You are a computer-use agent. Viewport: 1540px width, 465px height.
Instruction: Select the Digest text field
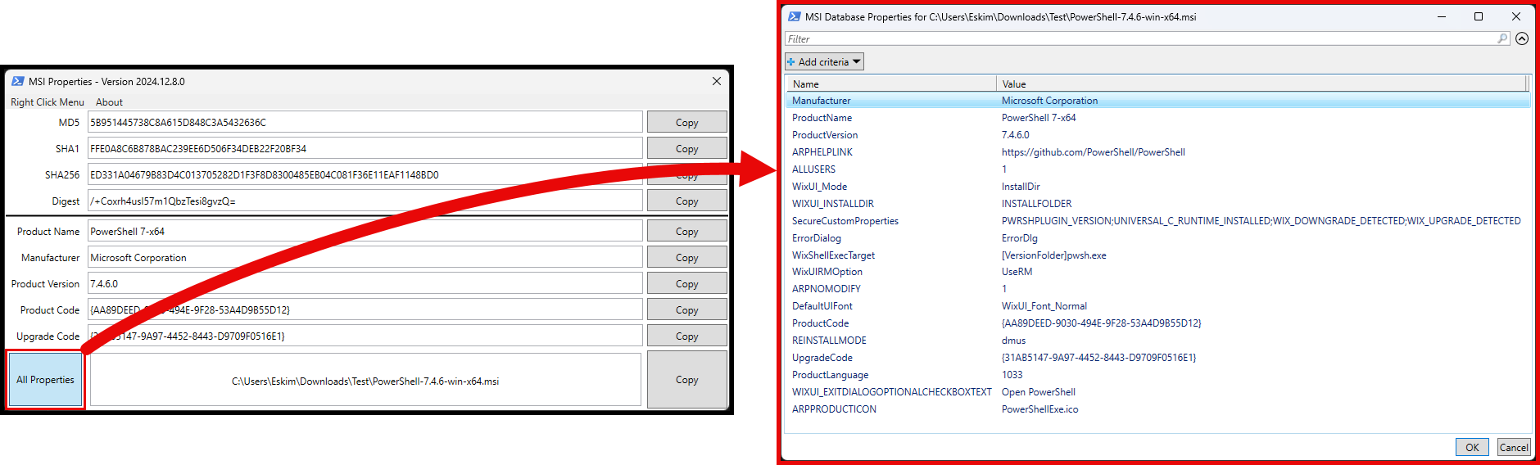coord(365,201)
